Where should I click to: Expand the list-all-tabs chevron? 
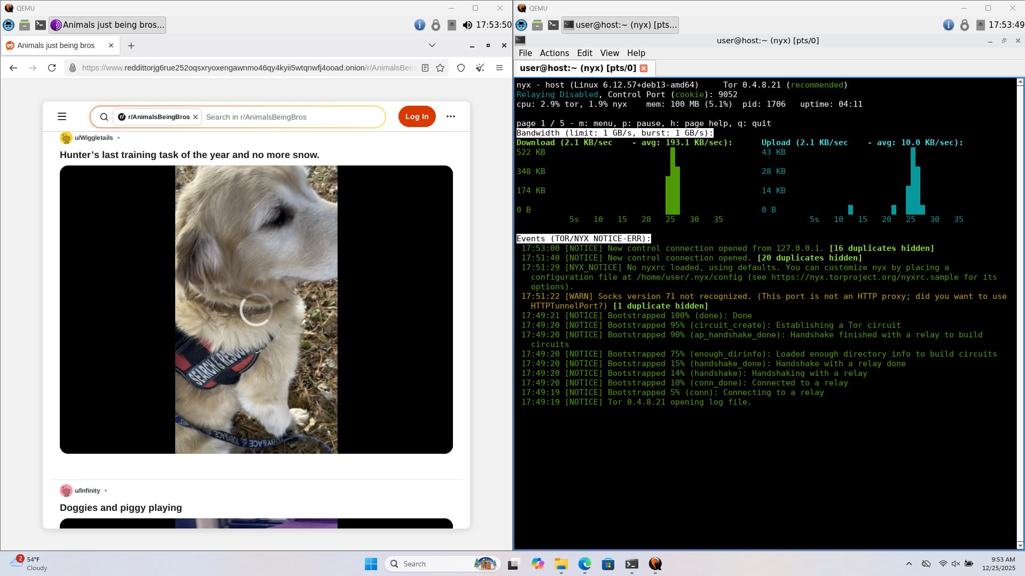point(432,45)
